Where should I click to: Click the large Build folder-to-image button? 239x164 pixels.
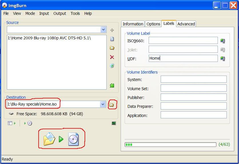[x=61, y=139]
